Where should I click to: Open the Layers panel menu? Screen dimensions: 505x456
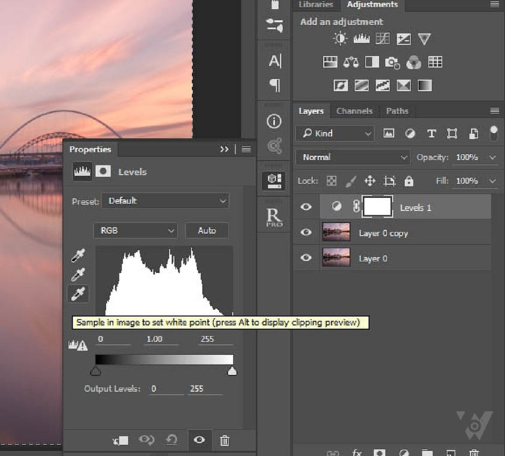tap(495, 111)
